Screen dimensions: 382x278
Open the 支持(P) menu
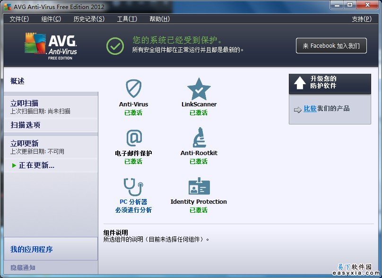tap(362, 19)
